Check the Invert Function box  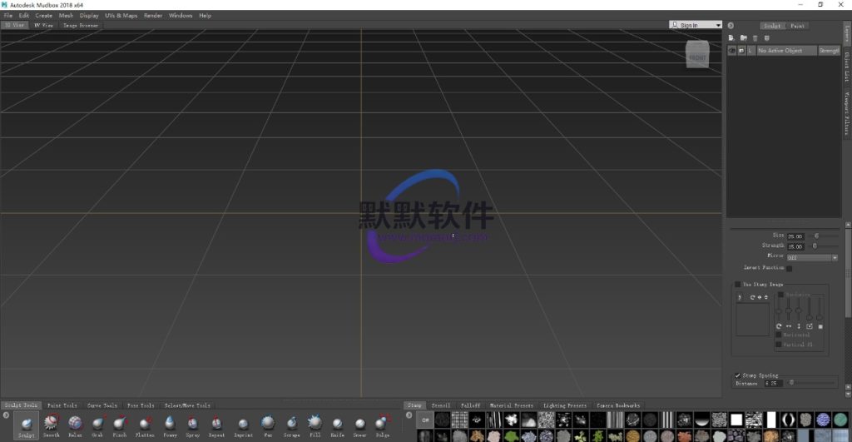tap(790, 268)
